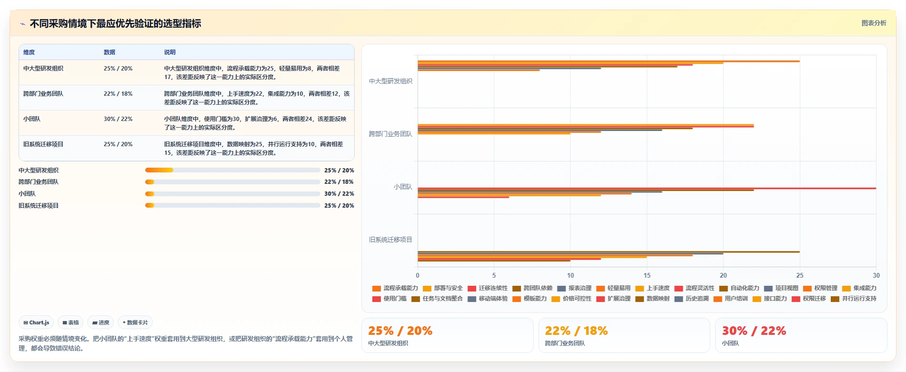Select the 中大型研发组织 cell in the table
The image size is (906, 372).
[x=43, y=69]
